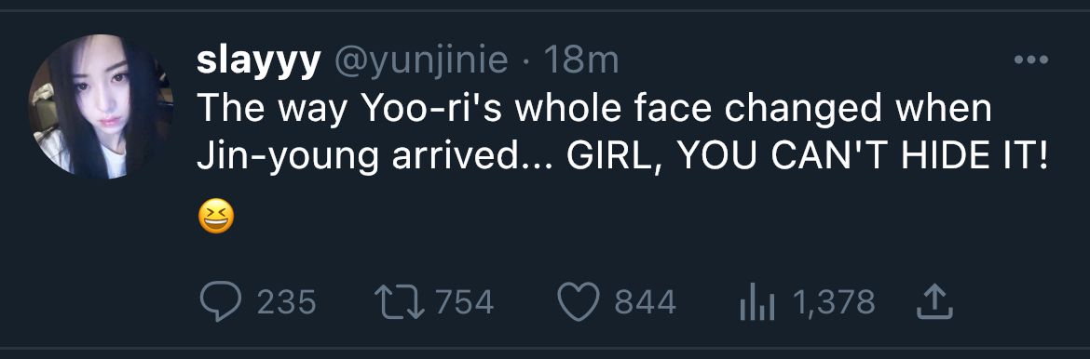Open the tweet by clicking its first line
1090x359 pixels.
tap(594, 110)
